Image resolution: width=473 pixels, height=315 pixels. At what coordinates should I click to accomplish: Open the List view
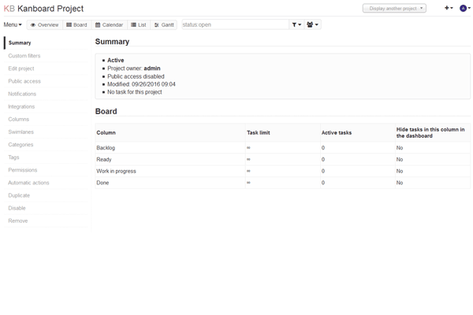point(139,24)
